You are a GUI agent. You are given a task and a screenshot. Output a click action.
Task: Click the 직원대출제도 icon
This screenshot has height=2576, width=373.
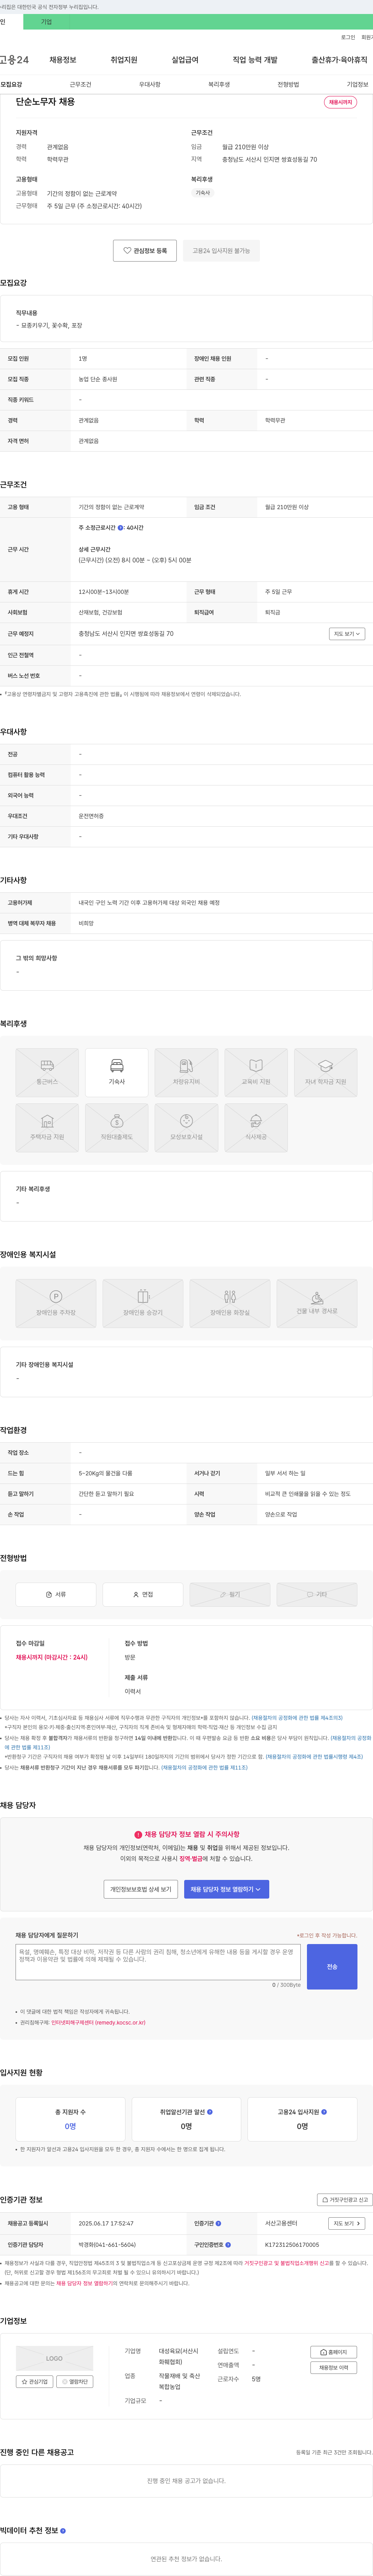pos(117,1127)
